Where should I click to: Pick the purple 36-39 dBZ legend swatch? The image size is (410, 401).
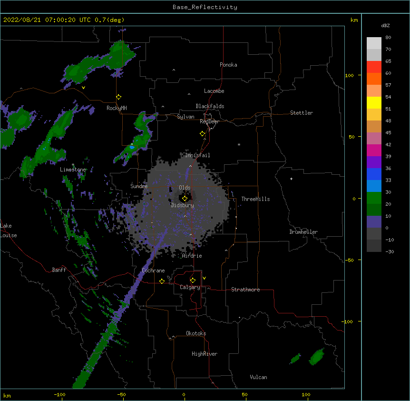tap(374, 162)
